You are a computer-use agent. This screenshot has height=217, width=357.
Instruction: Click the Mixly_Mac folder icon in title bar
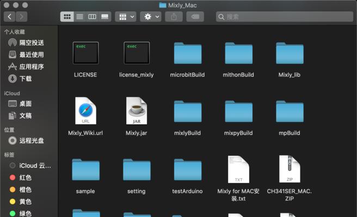coord(163,5)
